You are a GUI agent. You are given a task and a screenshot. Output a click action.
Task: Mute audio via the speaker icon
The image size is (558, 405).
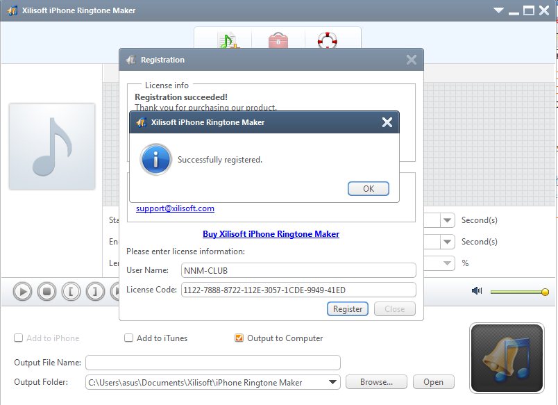point(477,292)
